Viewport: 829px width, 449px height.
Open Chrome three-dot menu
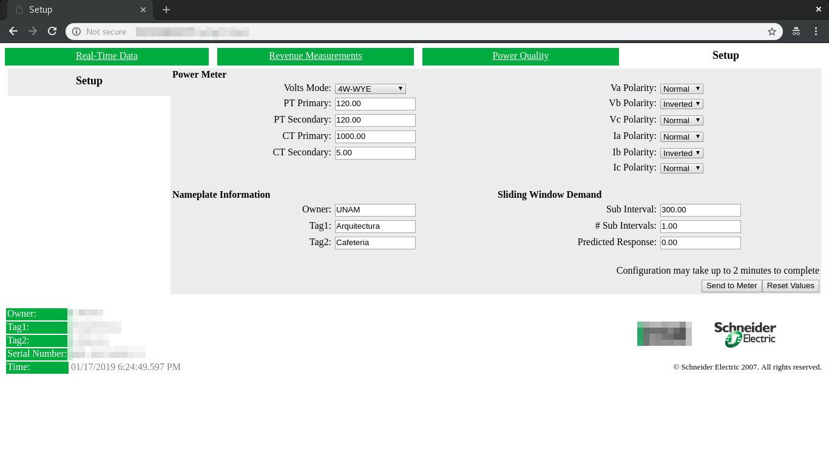point(816,32)
